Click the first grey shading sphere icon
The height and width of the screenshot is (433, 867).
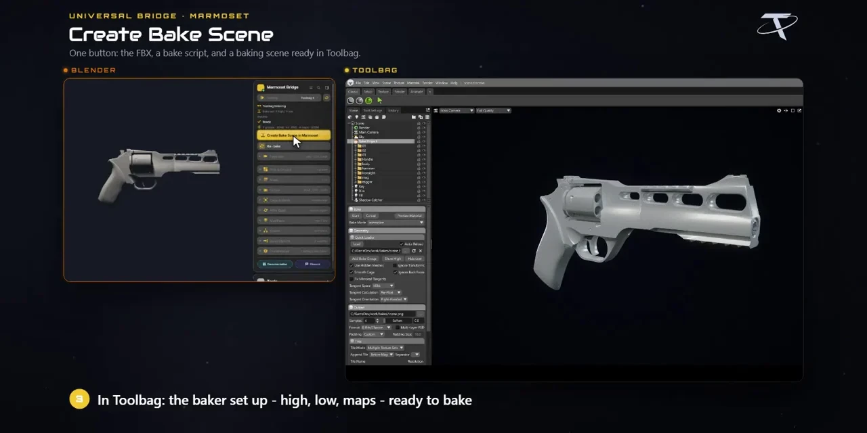(350, 101)
